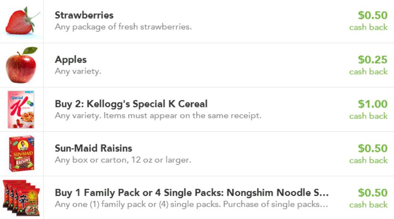Open the Sun-Maid Raisins offer title

(93, 148)
